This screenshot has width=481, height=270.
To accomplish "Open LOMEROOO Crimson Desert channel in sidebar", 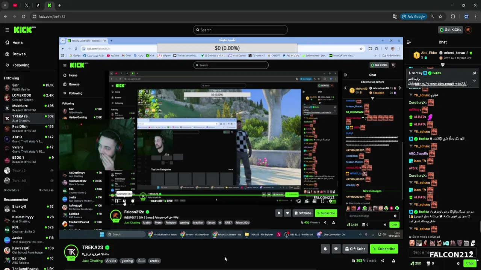I will click(29, 97).
